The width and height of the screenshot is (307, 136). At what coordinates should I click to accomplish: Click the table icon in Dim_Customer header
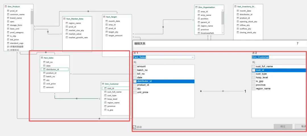(103, 84)
